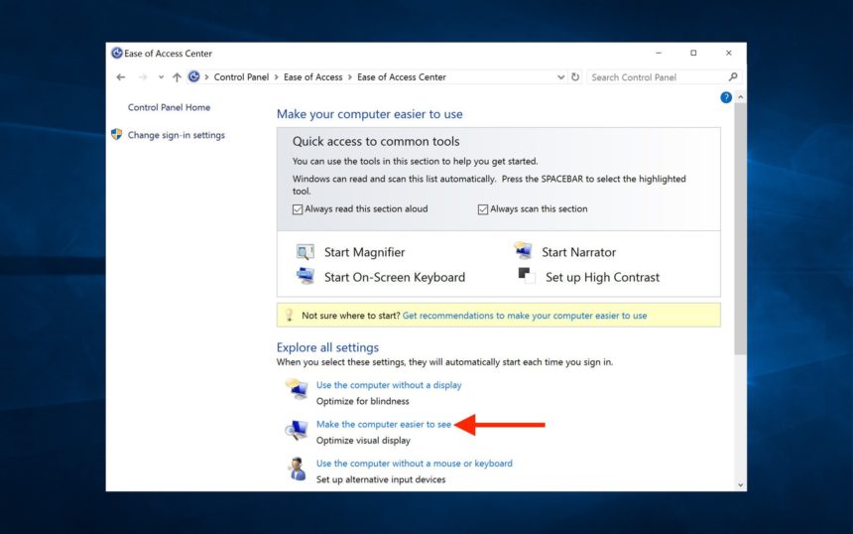Viewport: 853px width, 534px height.
Task: Refresh the Control Panel page
Action: pos(575,76)
